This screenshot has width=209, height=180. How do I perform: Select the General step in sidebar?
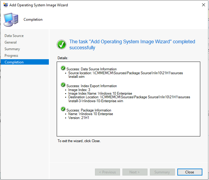tap(11, 42)
